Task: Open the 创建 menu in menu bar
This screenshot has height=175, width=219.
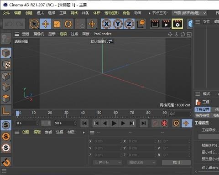Action: (x=29, y=13)
